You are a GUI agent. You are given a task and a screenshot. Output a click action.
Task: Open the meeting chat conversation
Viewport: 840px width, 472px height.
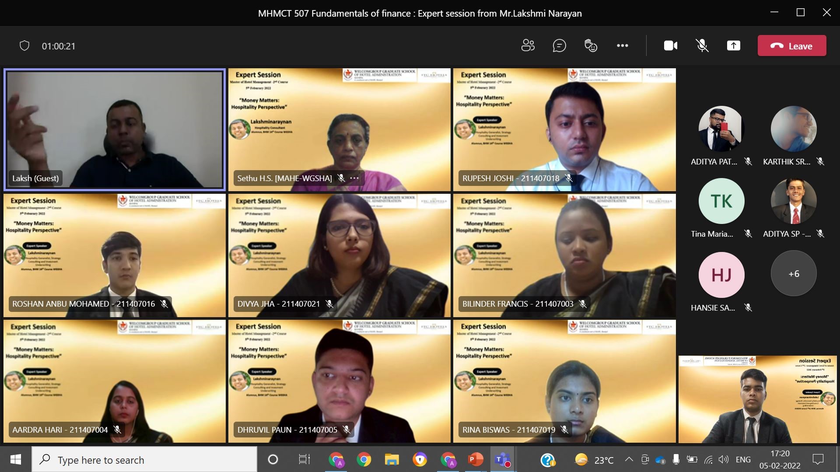coord(559,45)
